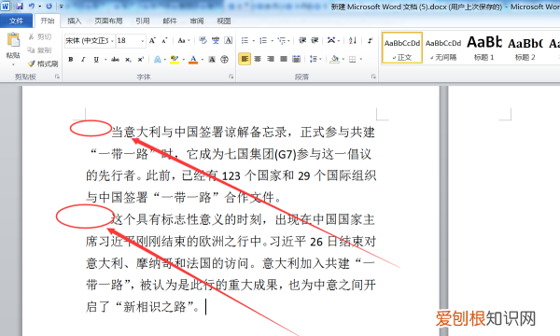This screenshot has height=336, width=560.
Task: Toggle Align Left
Action: click(x=245, y=59)
